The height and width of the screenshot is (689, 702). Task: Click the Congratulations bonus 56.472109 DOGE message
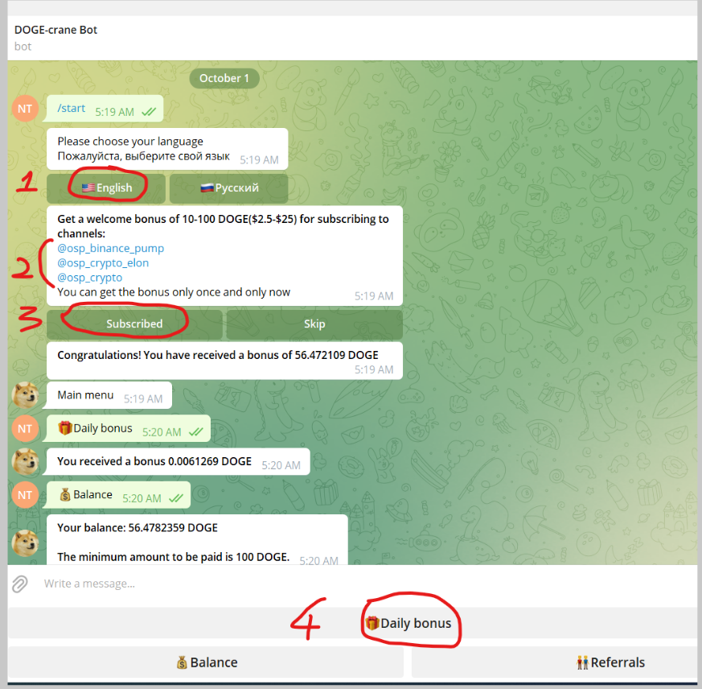click(x=224, y=361)
